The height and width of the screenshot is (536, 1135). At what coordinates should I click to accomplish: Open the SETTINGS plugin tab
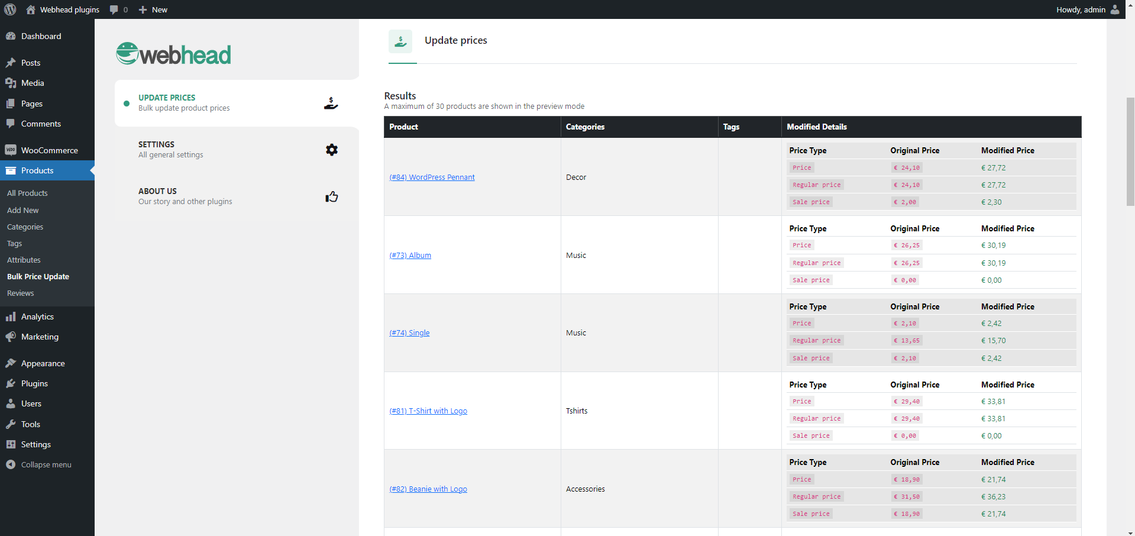tap(237, 150)
